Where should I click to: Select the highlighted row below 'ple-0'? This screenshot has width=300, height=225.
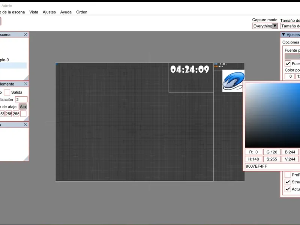pos(13,65)
